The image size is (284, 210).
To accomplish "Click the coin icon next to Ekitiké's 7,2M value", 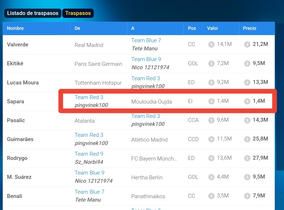I will pyautogui.click(x=211, y=63).
